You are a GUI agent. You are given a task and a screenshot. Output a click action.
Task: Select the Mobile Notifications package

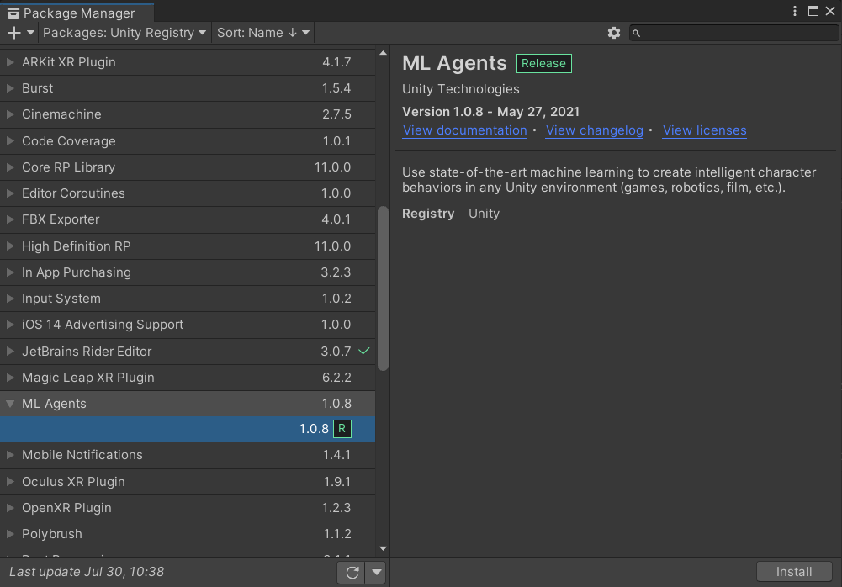[188, 455]
